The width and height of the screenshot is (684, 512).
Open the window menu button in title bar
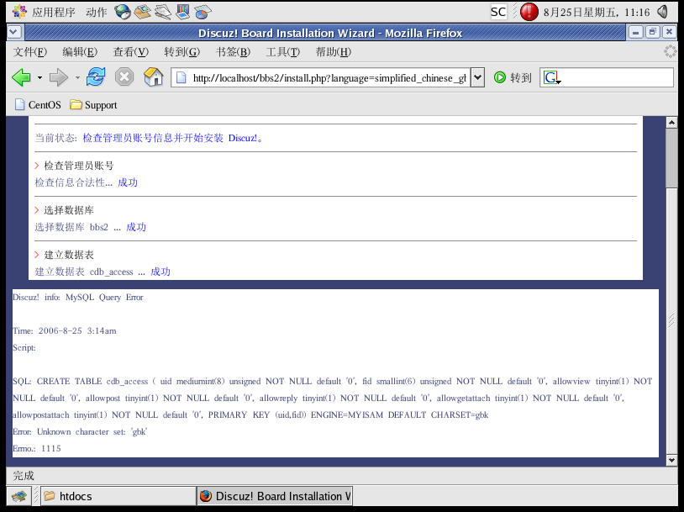(13, 32)
